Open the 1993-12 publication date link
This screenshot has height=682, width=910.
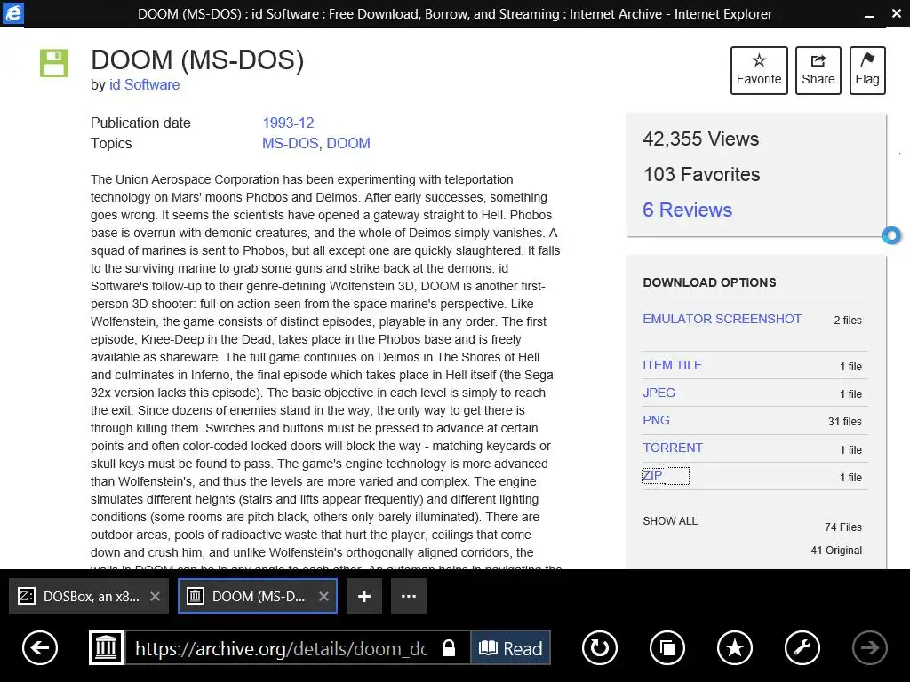point(288,123)
